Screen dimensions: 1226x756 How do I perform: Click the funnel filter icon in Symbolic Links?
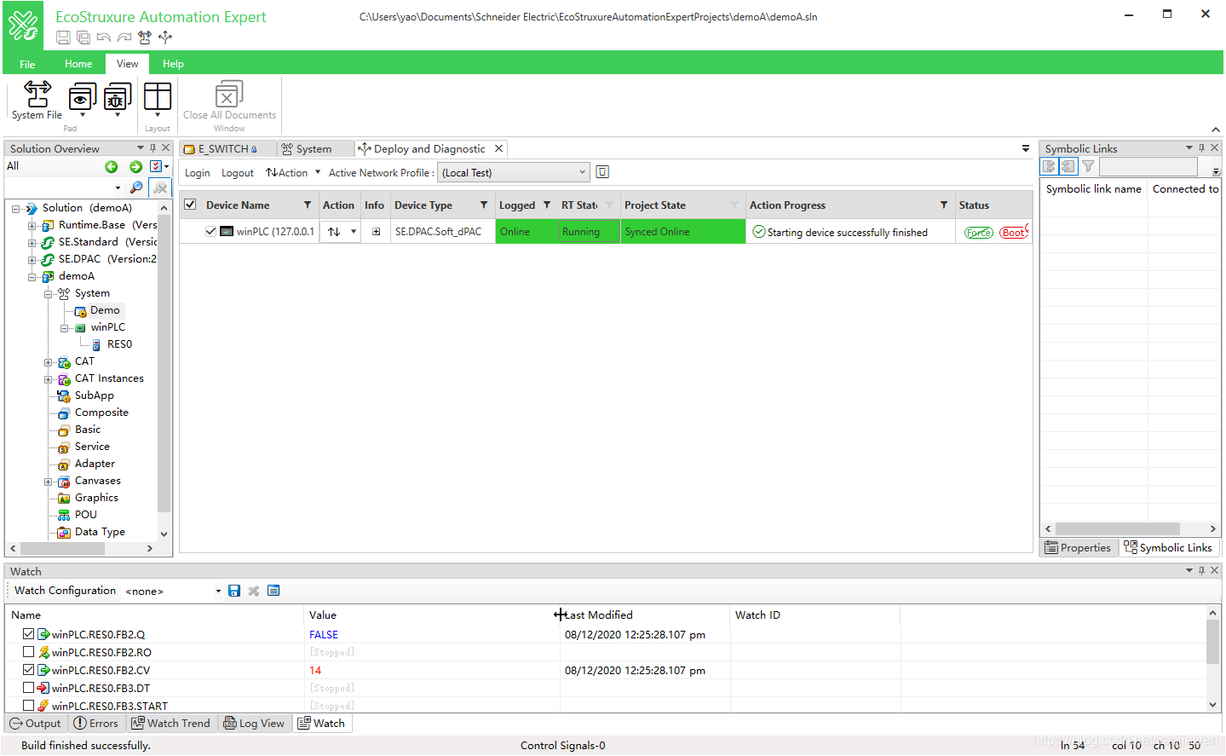(1088, 166)
